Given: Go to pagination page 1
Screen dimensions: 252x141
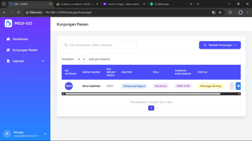Looking at the screenshot, I should tap(151, 108).
